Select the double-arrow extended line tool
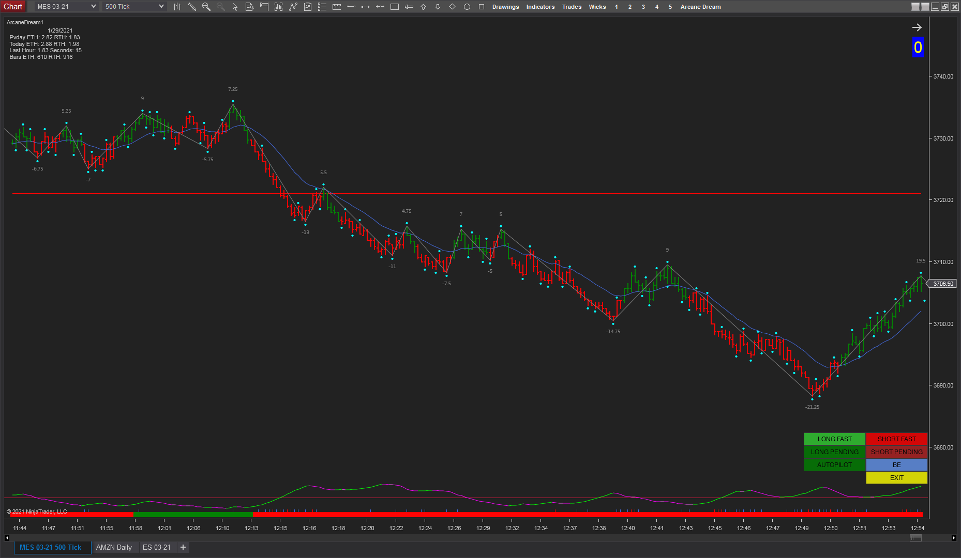The height and width of the screenshot is (558, 961). (x=380, y=7)
